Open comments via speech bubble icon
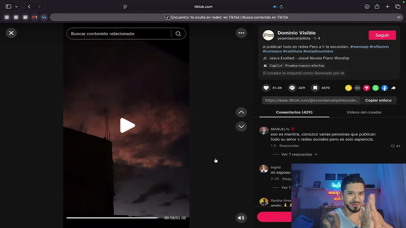 click(x=292, y=88)
